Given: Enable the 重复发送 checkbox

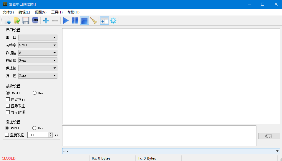Looking at the screenshot, I should (7, 135).
